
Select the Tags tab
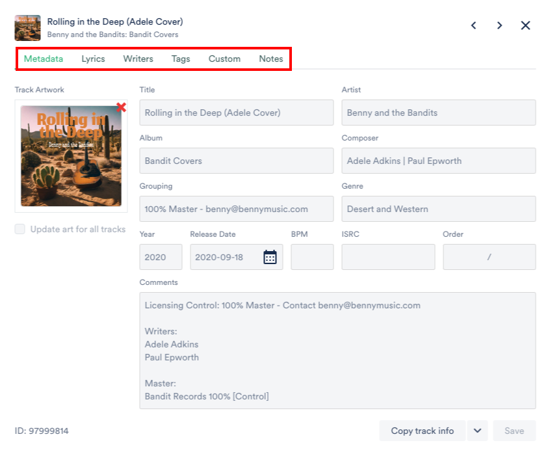click(x=180, y=59)
